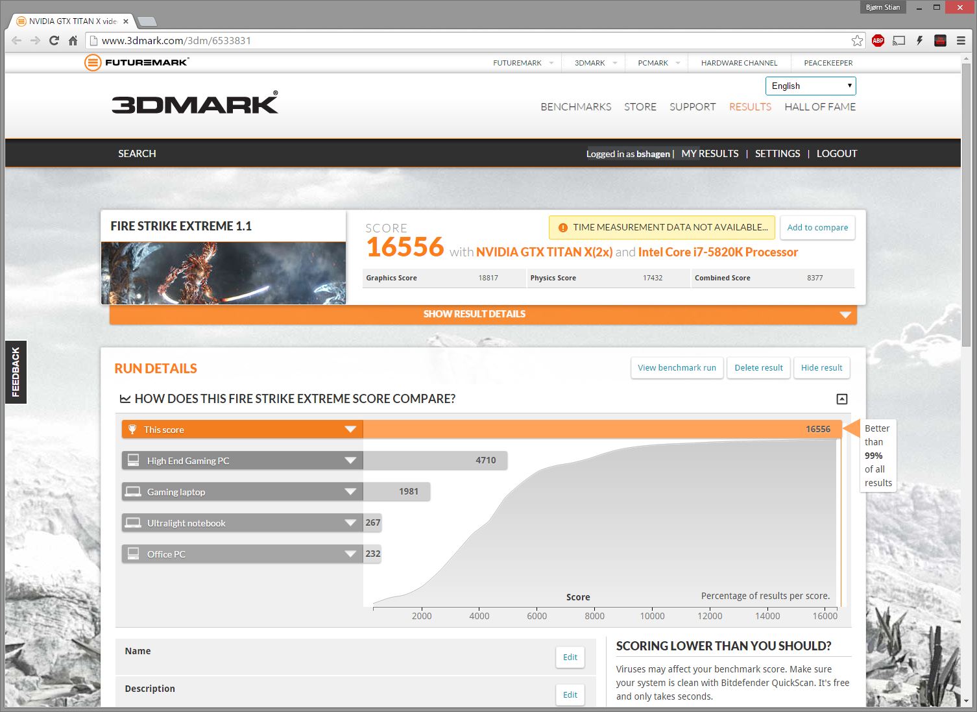Open HARDWARE CHANNEL in the top bar

click(x=739, y=63)
